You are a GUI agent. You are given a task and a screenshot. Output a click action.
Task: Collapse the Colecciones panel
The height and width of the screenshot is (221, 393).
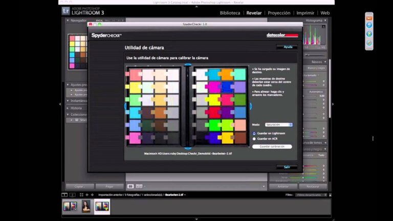(x=68, y=115)
